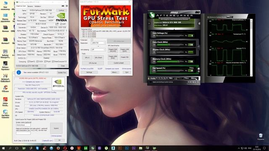Toggle the OpenCL checkbox in GPU-Z
Viewport: 269px width, 151px height.
(29, 61)
